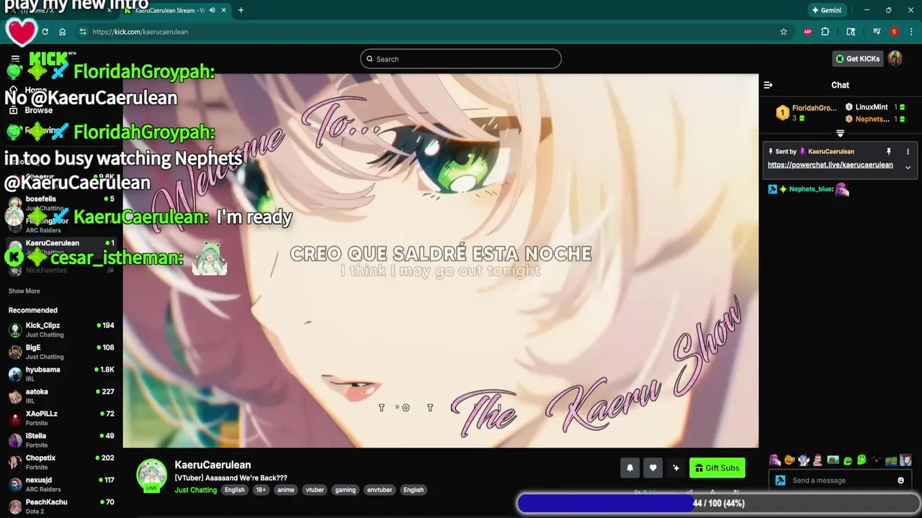Image resolution: width=922 pixels, height=518 pixels.
Task: Go to the browser home page
Action: click(63, 32)
